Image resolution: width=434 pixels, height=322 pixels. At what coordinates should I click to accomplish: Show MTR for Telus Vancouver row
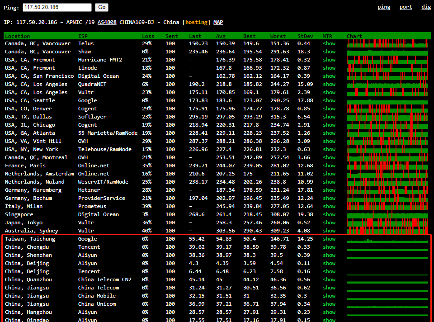pos(329,43)
